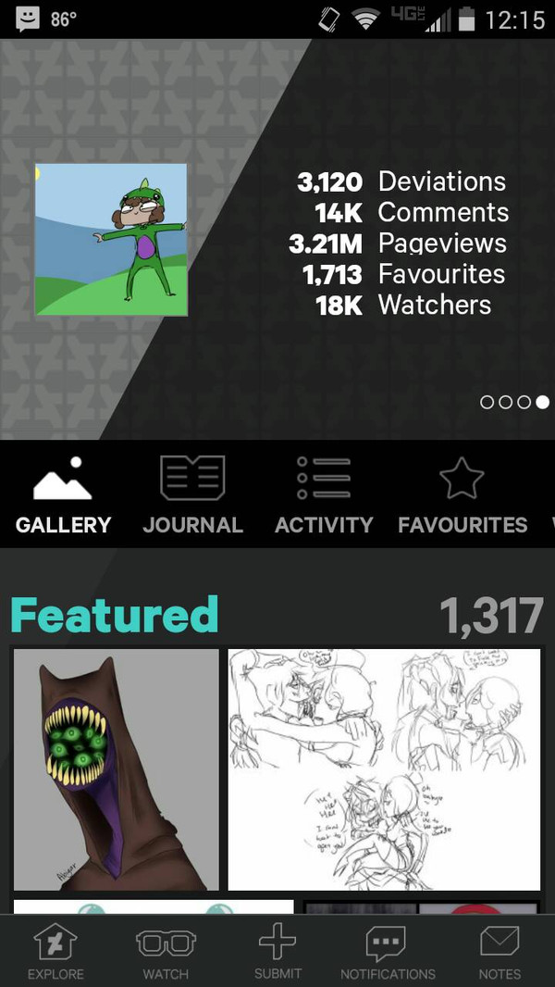Tap the Journal book icon
Image resolution: width=555 pixels, height=987 pixels.
pos(192,478)
